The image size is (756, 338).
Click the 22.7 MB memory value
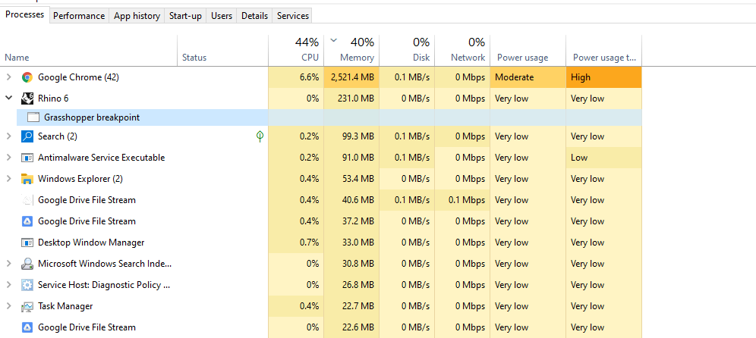pos(358,305)
